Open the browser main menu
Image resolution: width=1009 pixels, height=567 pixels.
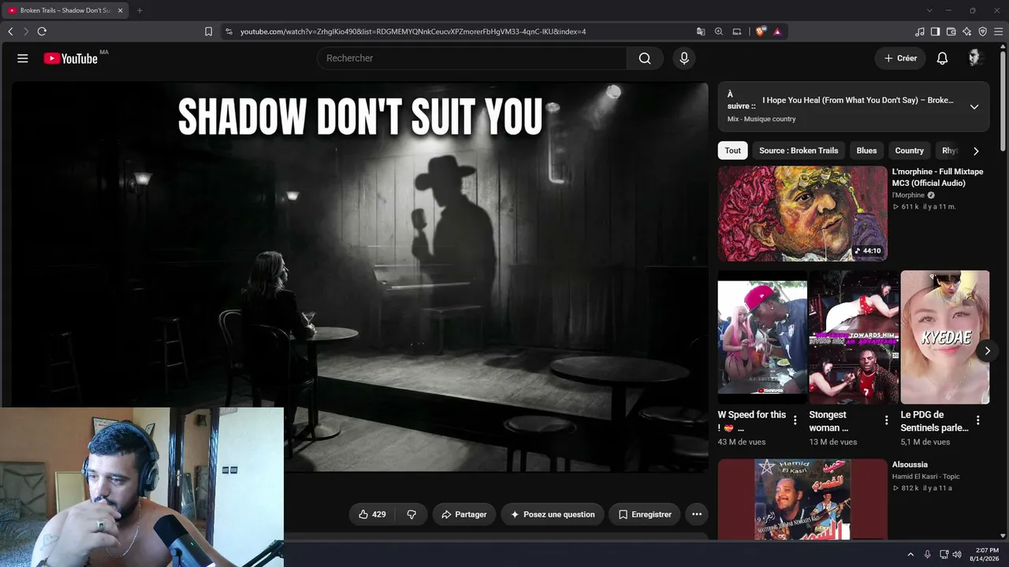[x=999, y=31]
